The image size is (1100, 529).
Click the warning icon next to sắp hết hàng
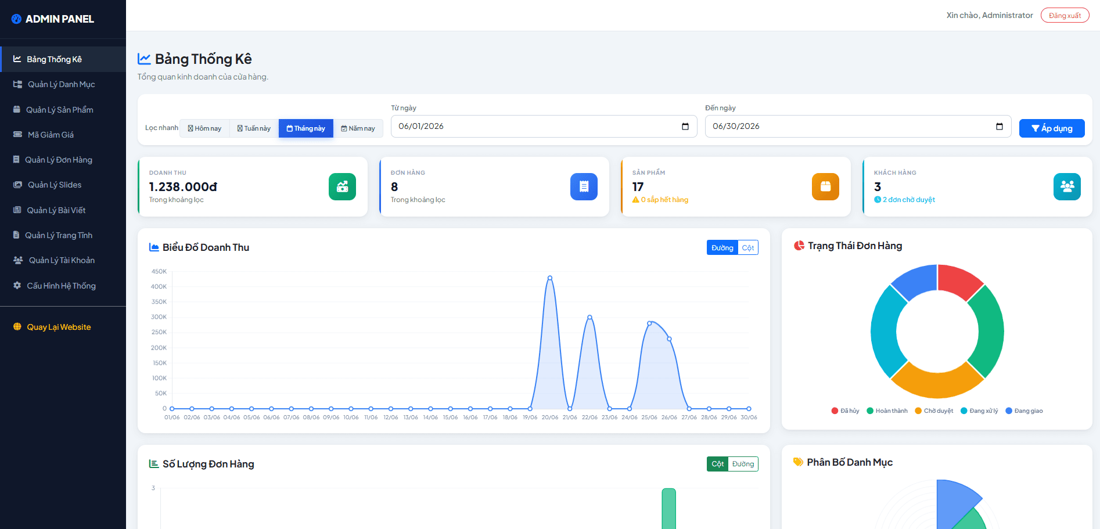click(636, 200)
